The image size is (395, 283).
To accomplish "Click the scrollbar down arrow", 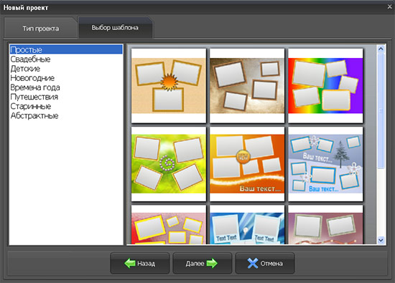I will [381, 240].
